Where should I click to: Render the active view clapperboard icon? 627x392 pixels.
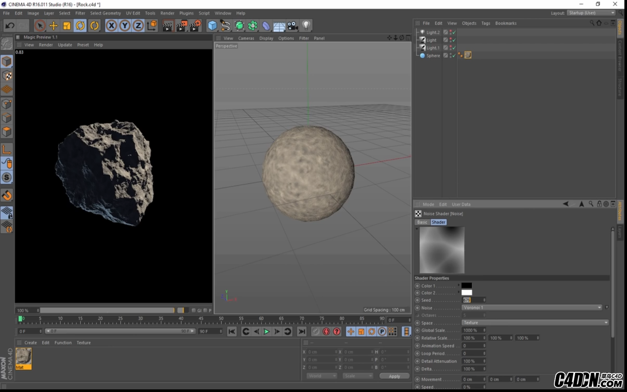pyautogui.click(x=168, y=26)
